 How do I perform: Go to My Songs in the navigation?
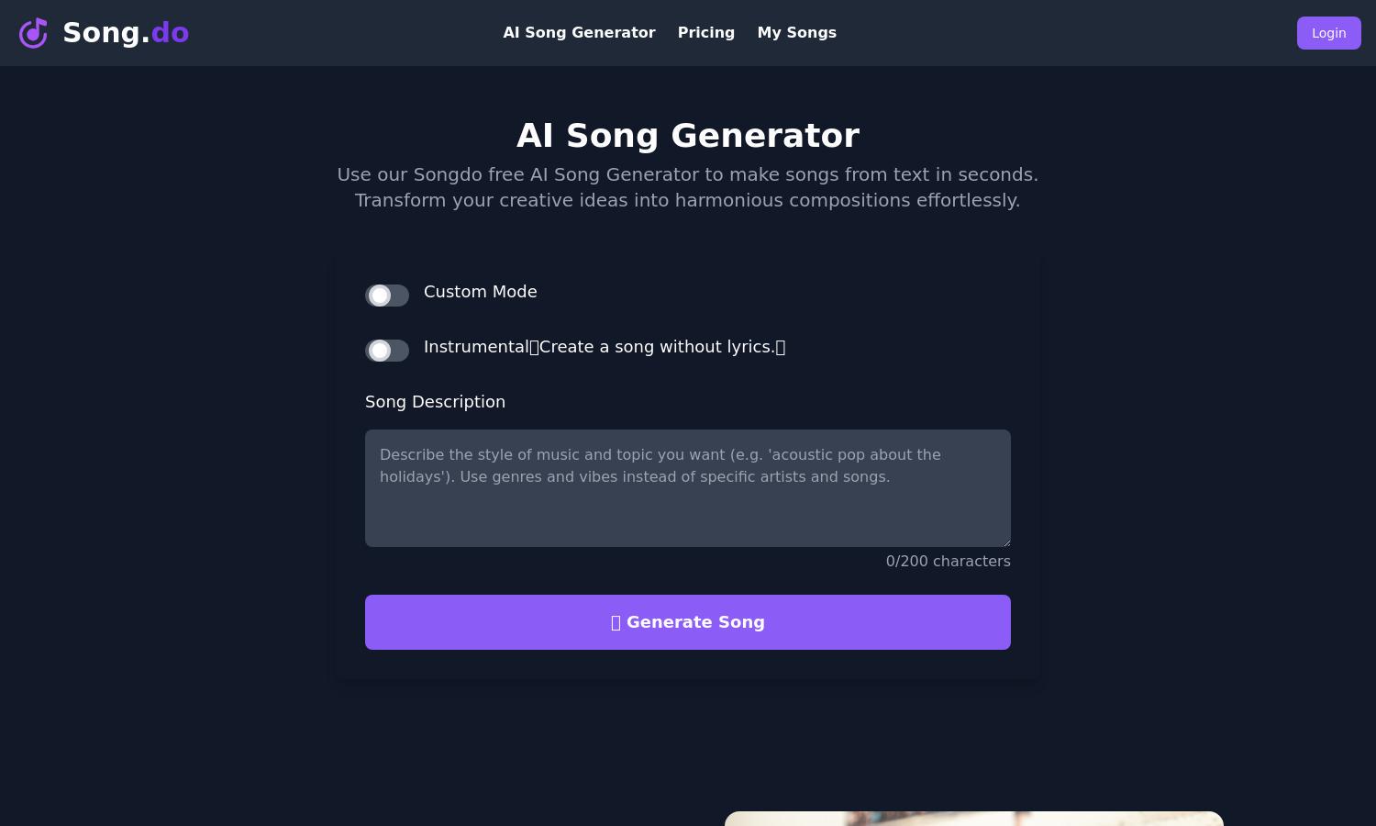[x=797, y=33]
